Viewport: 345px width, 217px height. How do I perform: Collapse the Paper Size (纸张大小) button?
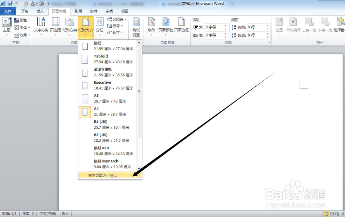point(85,27)
